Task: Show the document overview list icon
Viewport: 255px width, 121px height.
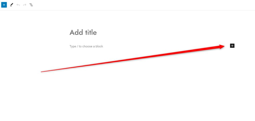Action: click(x=31, y=5)
